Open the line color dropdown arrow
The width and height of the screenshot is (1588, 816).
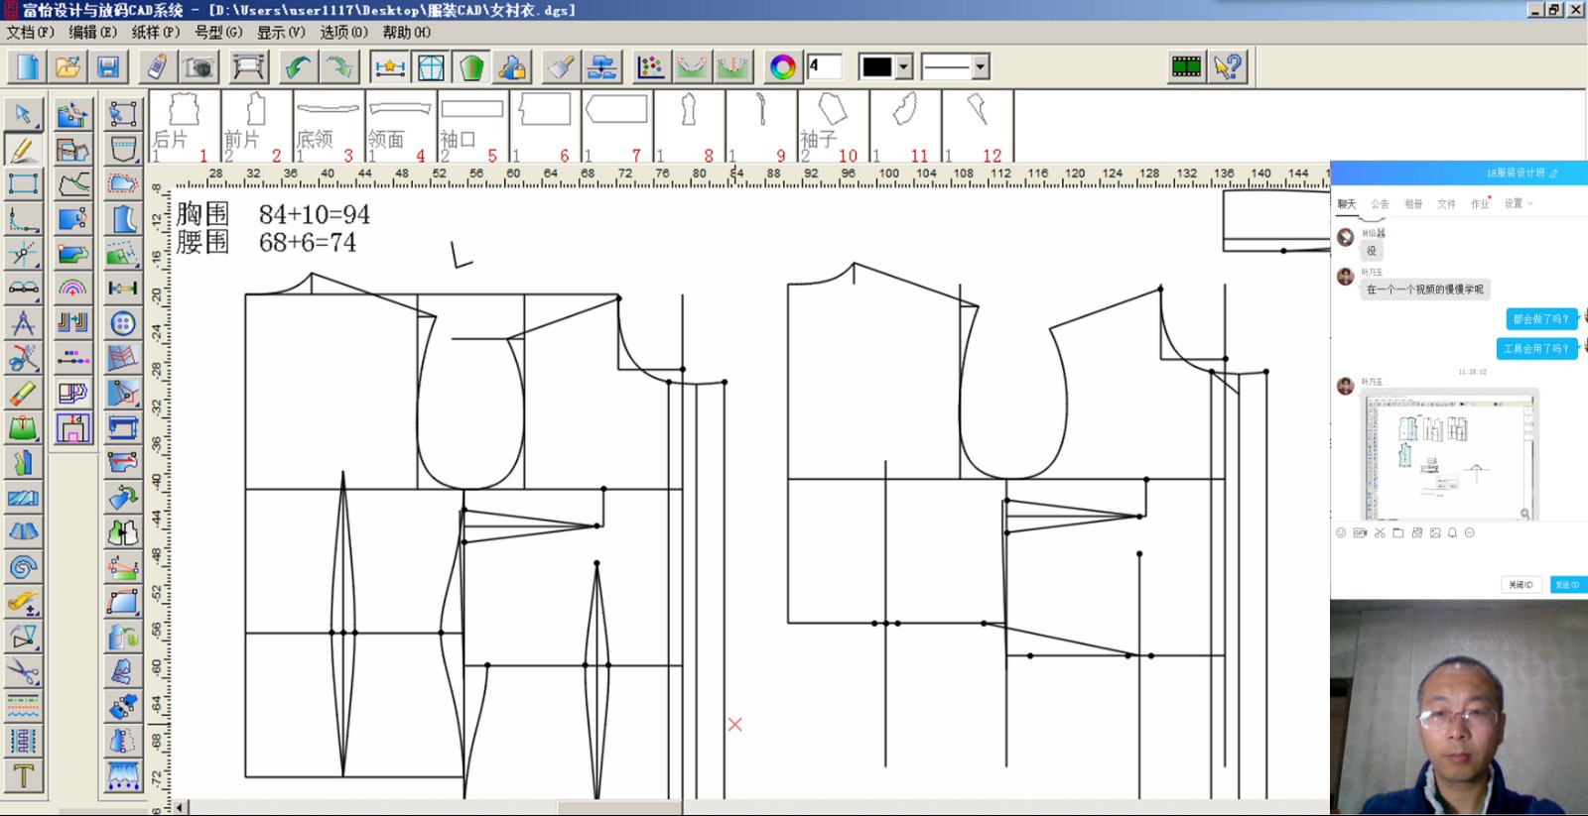point(904,67)
